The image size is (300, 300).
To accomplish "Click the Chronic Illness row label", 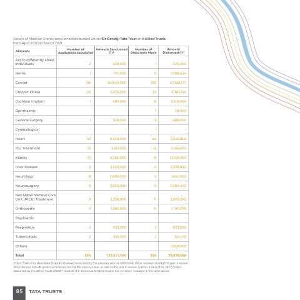I will point(27,92).
